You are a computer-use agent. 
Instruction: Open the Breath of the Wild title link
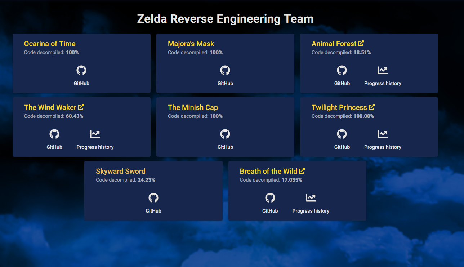tap(268, 171)
